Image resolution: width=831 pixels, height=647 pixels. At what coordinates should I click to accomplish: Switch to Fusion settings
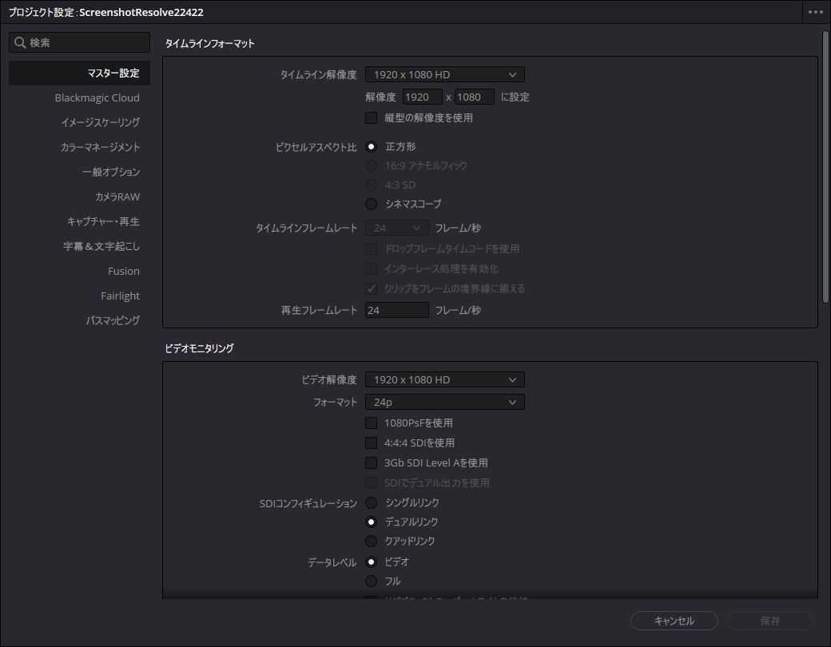coord(124,272)
